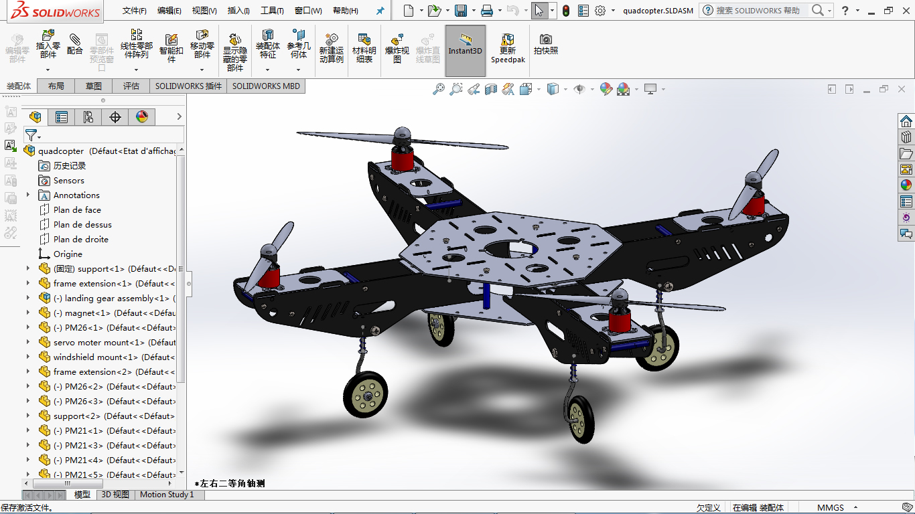Open the 工具(T) menu
The width and height of the screenshot is (915, 514).
point(272,11)
